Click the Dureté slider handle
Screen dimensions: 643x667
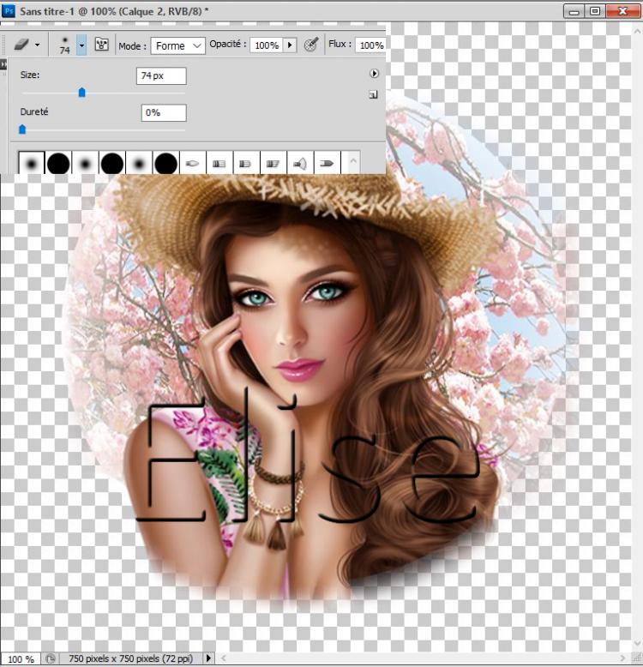tap(22, 129)
